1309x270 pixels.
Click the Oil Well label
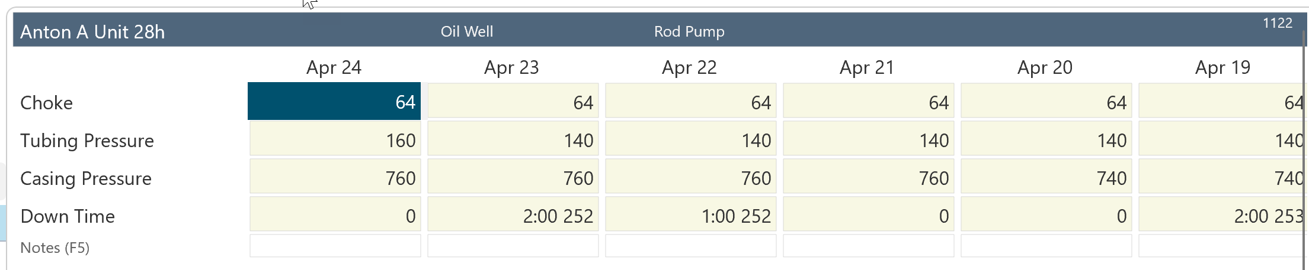pyautogui.click(x=466, y=31)
